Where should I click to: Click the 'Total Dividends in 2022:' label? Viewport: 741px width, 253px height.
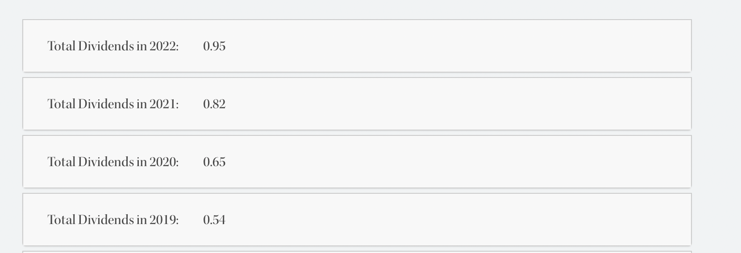pos(113,46)
